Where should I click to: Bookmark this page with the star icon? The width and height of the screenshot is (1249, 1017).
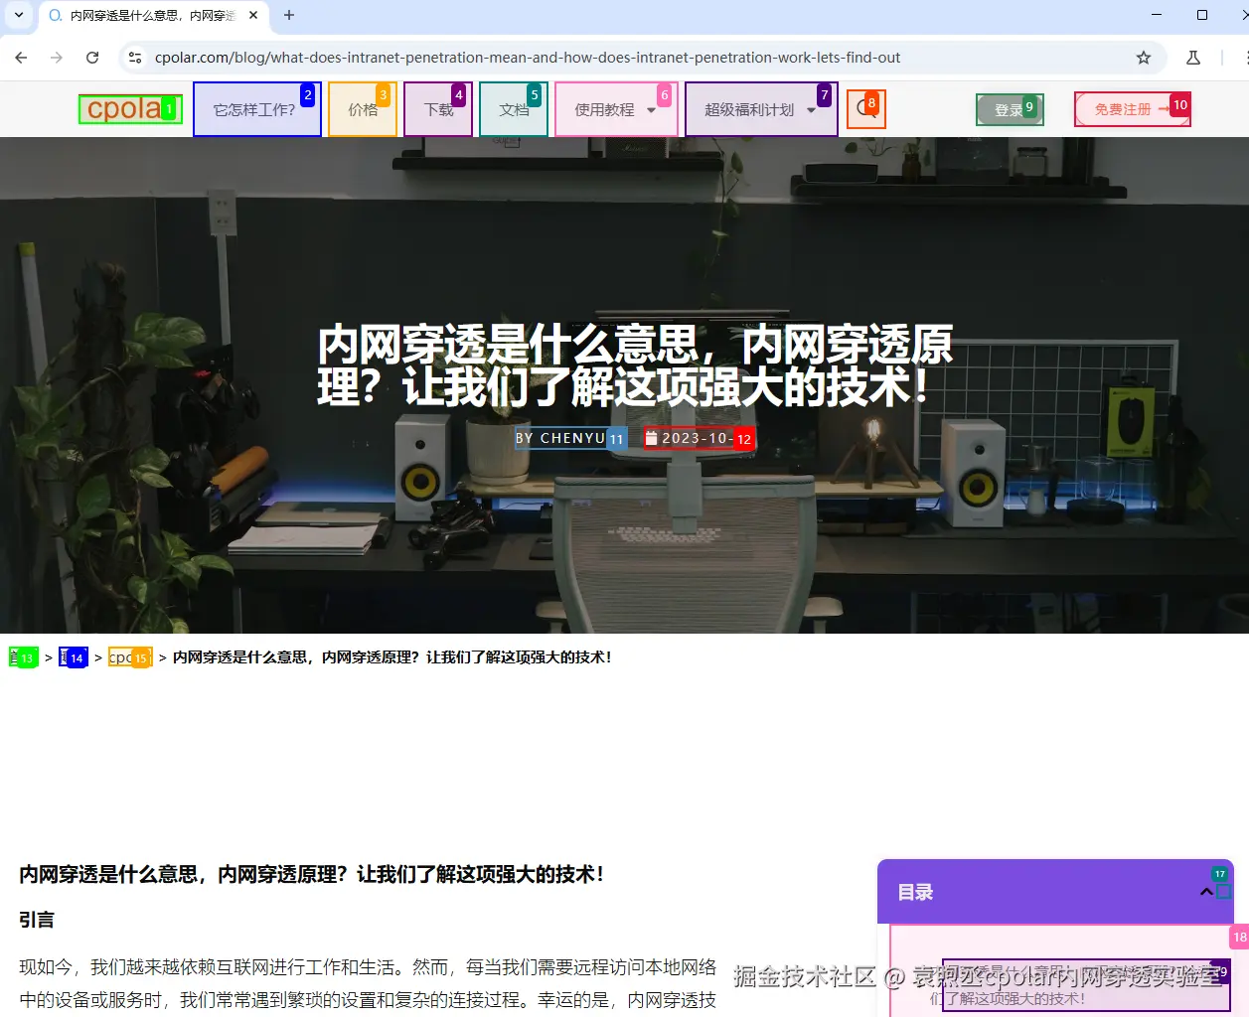1144,58
